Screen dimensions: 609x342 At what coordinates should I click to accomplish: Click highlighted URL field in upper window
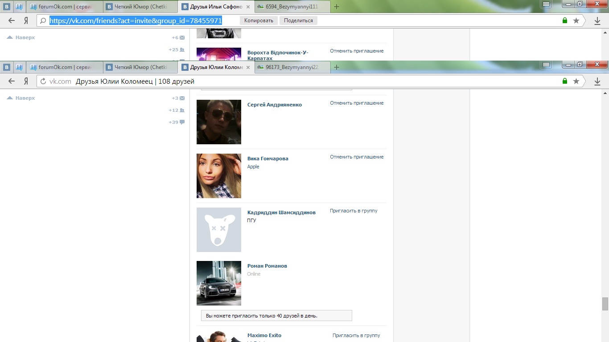point(136,20)
